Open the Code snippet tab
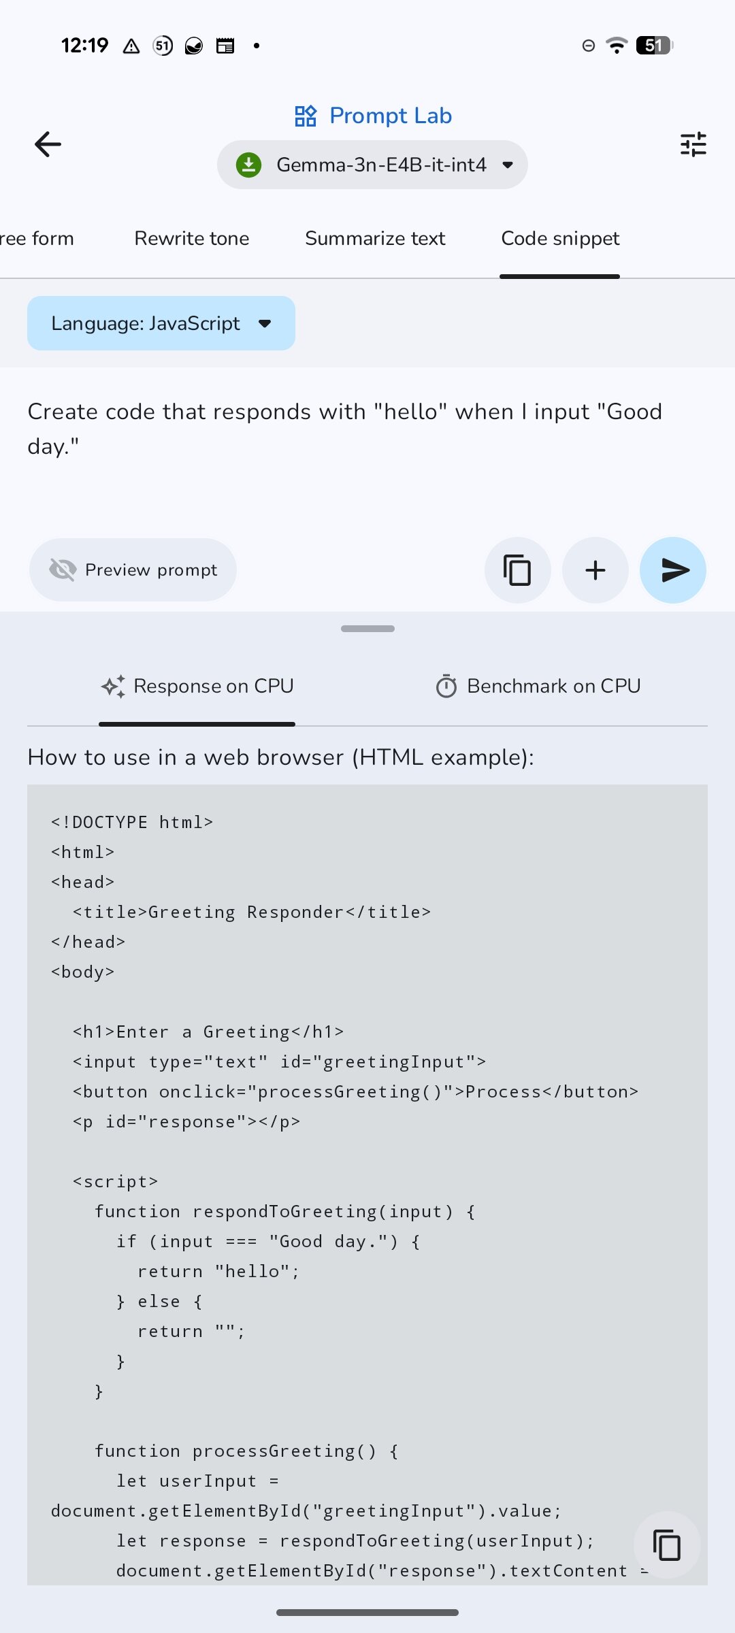This screenshot has width=735, height=1633. point(560,238)
